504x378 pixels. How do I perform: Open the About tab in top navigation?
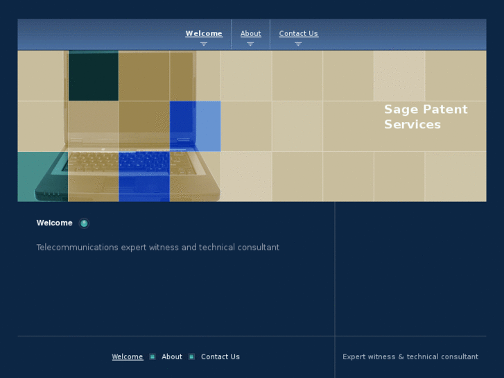coord(251,33)
